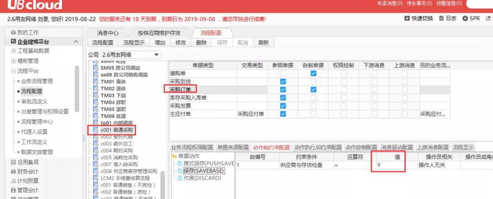Toggle 参照单据 checkbox for 采购发票
Screen dimensions: 493x199
click(283, 106)
